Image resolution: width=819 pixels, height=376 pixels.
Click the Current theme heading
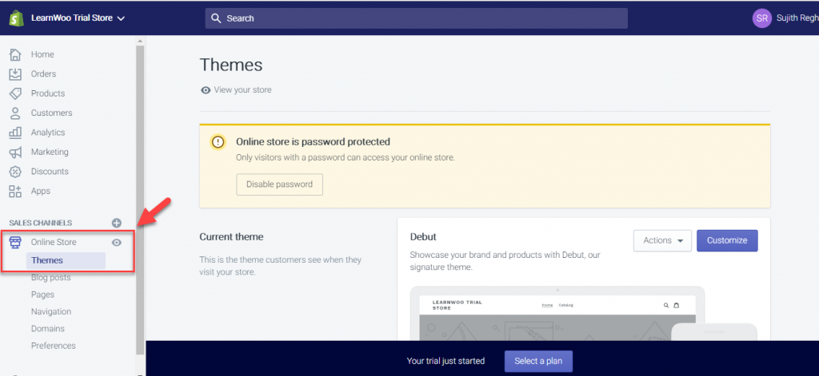(x=231, y=237)
